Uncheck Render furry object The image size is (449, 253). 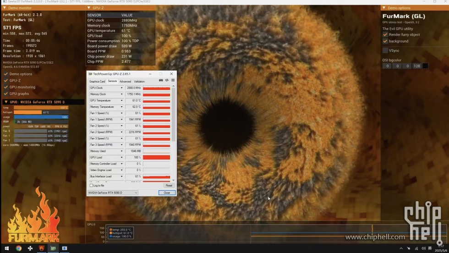pos(385,35)
